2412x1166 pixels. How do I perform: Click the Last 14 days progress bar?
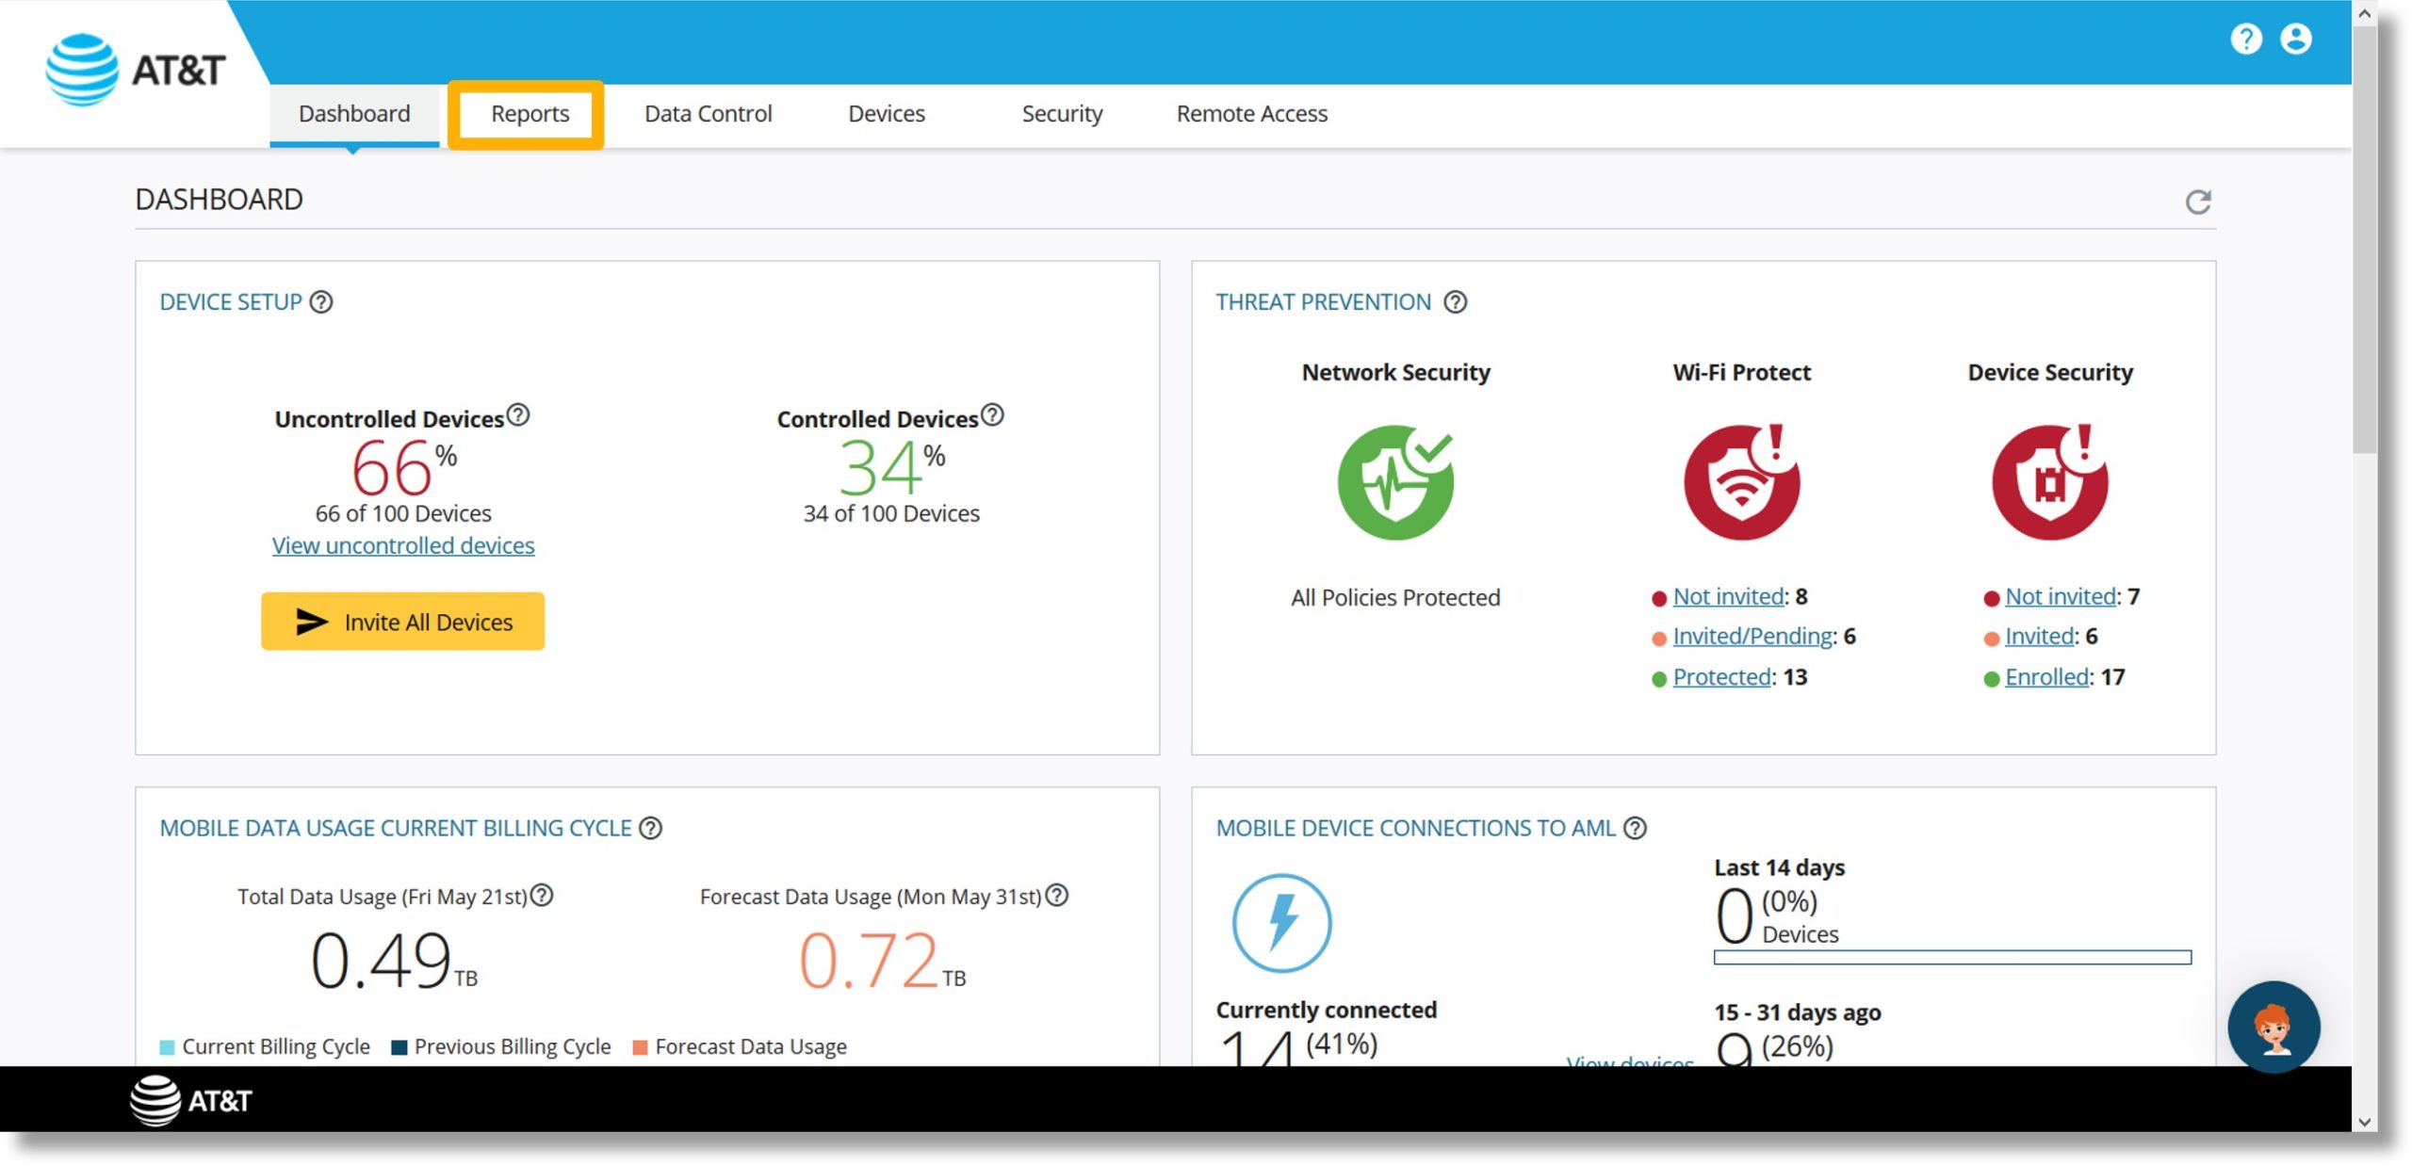pyautogui.click(x=1952, y=957)
